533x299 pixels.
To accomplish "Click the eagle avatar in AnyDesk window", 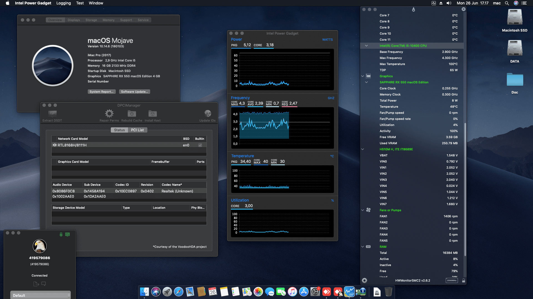I will tap(39, 246).
